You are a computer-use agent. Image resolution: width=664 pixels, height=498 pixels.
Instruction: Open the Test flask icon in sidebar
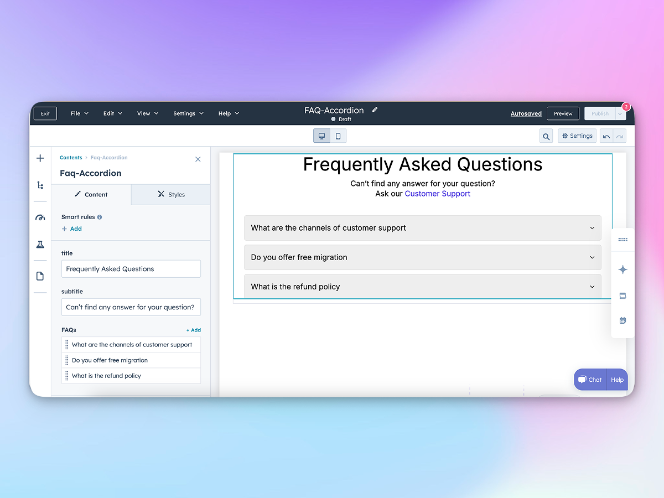tap(40, 244)
